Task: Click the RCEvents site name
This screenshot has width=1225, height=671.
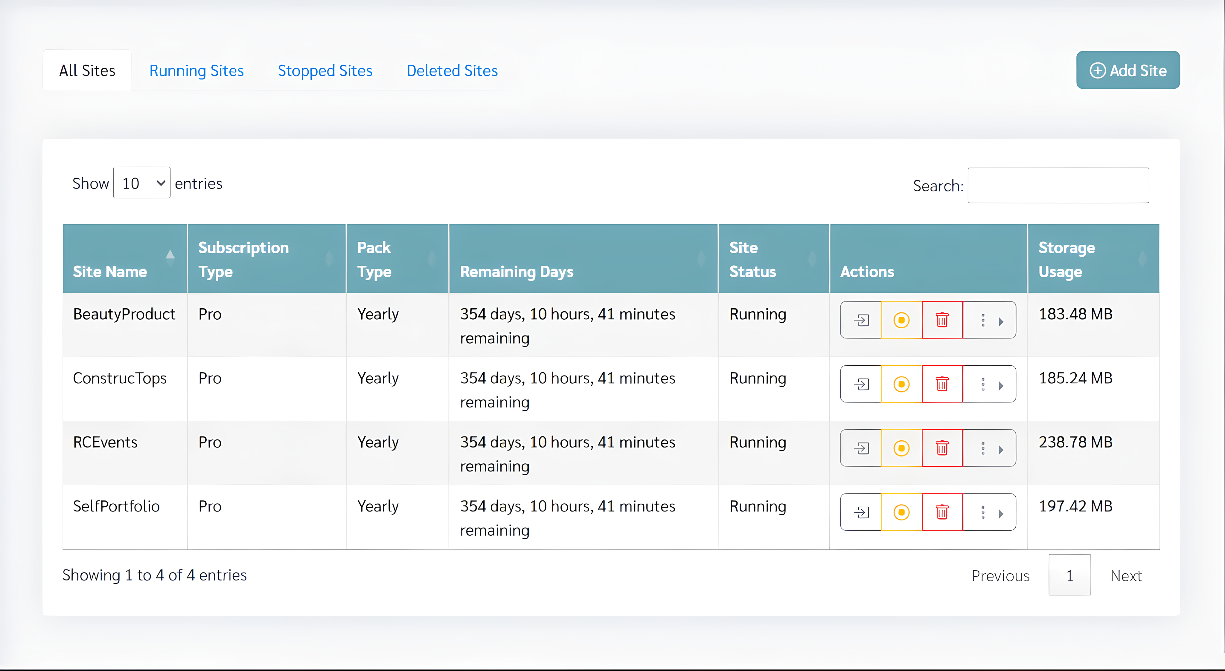Action: [105, 442]
